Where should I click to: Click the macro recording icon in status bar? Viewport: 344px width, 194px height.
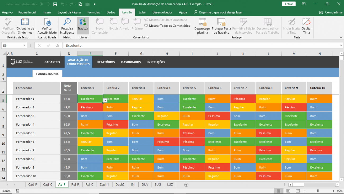click(17, 191)
